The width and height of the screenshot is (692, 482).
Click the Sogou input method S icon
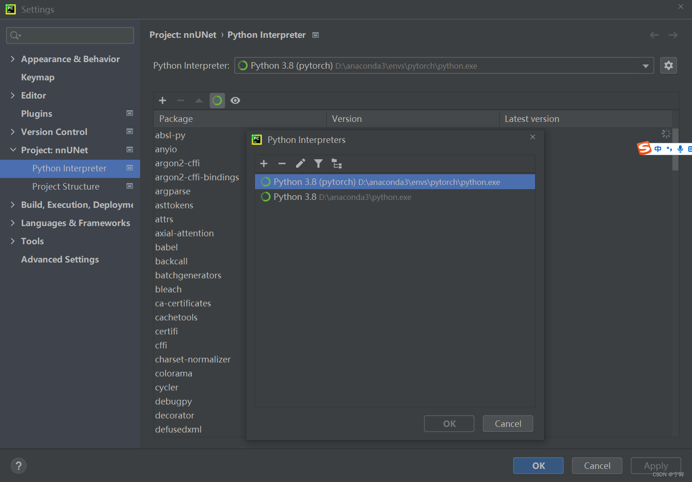(x=644, y=149)
